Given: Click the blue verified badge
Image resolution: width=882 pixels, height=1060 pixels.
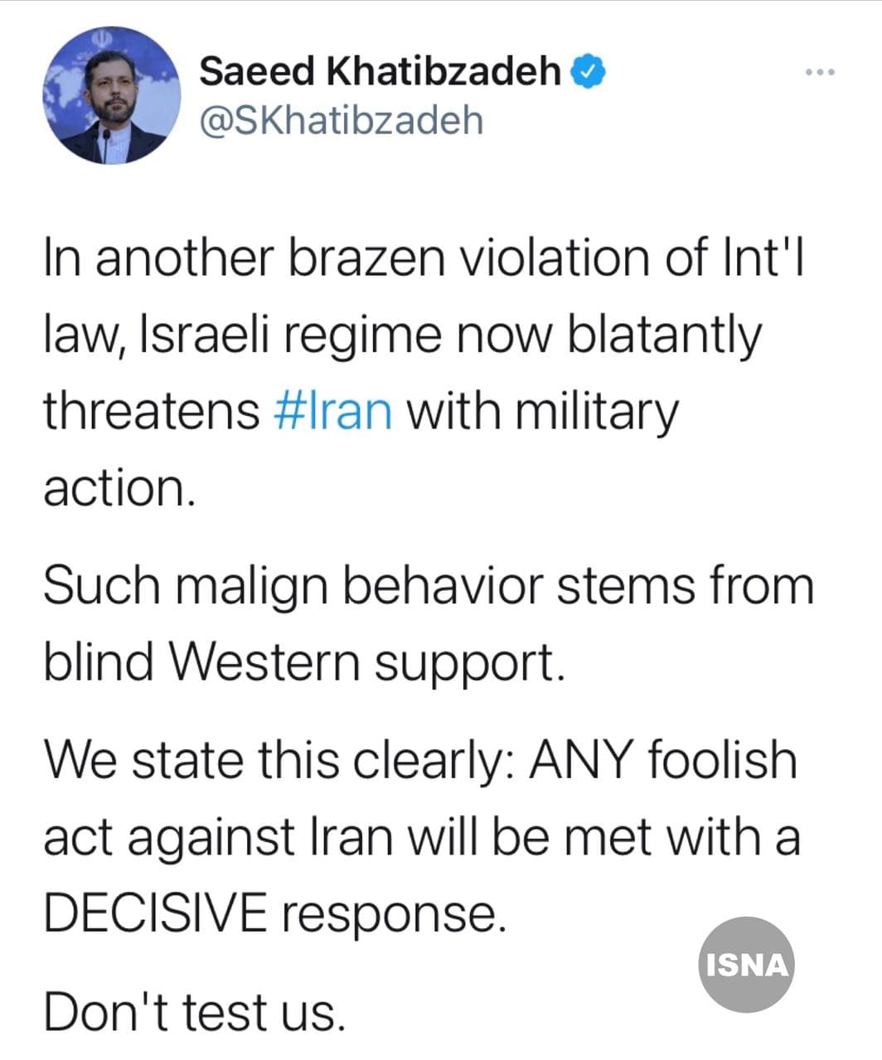Looking at the screenshot, I should pyautogui.click(x=589, y=72).
